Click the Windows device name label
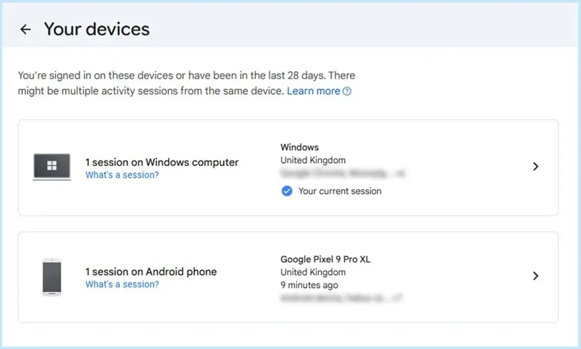 click(x=300, y=147)
